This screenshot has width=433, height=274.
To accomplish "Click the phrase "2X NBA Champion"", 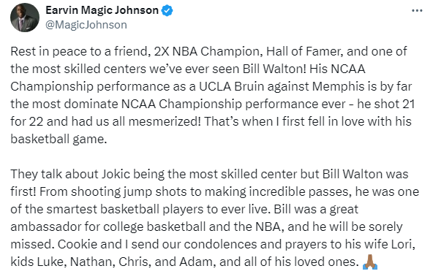I will [208, 52].
